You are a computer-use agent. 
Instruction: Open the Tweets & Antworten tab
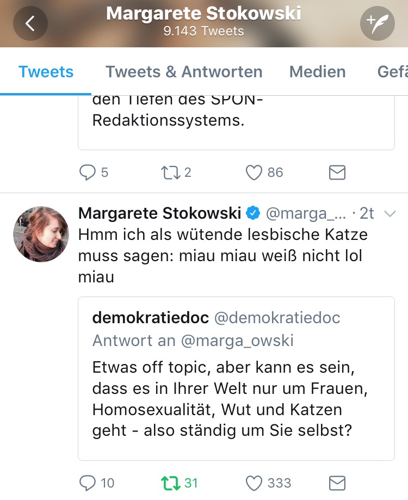184,72
